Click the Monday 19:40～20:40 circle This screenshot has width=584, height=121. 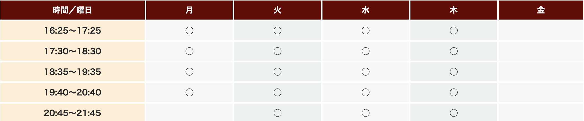pyautogui.click(x=189, y=92)
